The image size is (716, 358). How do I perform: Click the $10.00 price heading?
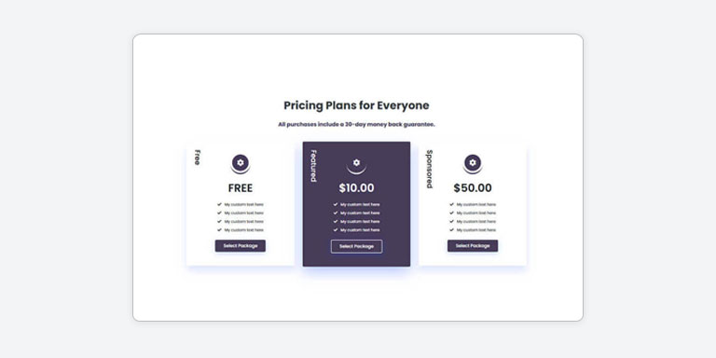point(357,188)
